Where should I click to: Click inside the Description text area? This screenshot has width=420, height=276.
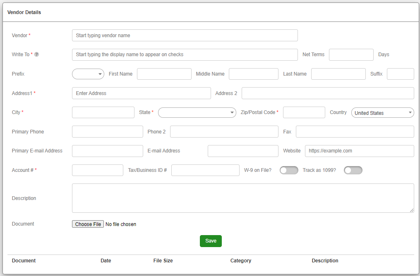coord(243,198)
